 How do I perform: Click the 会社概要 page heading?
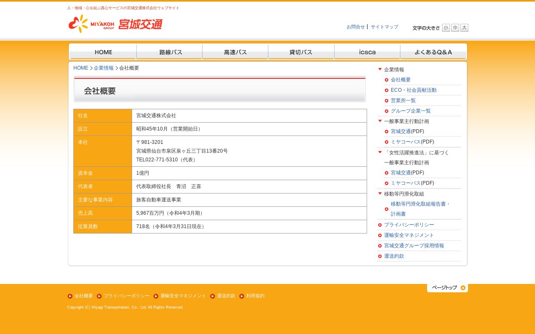point(100,91)
